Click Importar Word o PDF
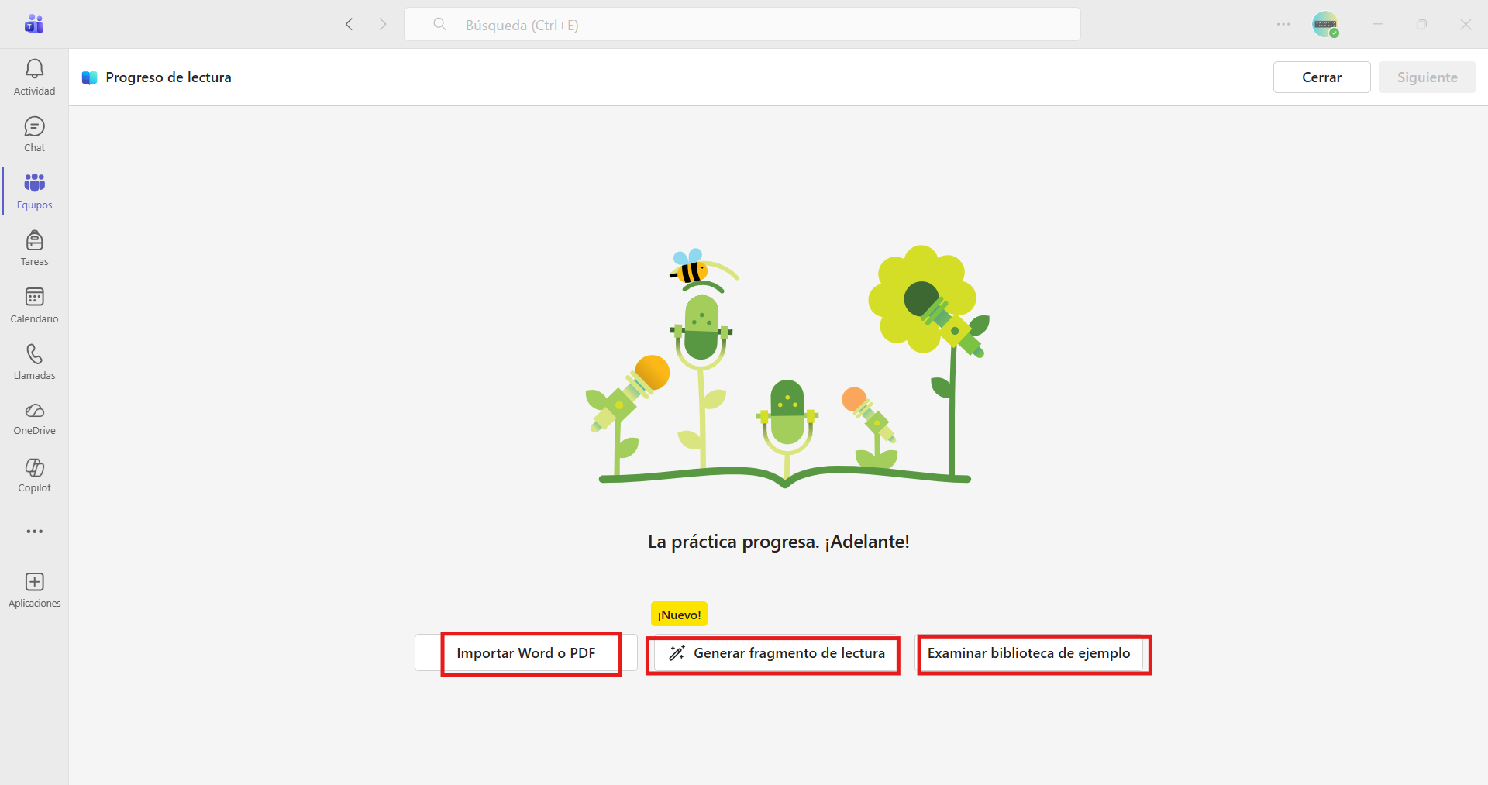 click(526, 653)
